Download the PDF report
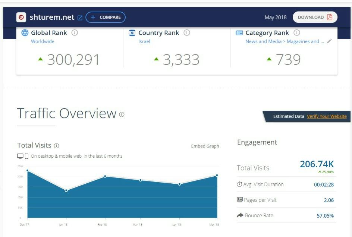Viewport: 352px width, 237px height. click(315, 17)
